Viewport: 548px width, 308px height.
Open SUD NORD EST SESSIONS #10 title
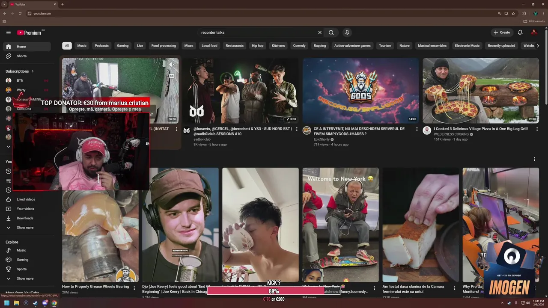pos(243,131)
